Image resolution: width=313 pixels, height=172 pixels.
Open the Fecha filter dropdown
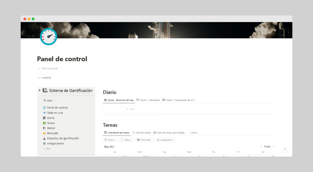pyautogui.click(x=110, y=140)
